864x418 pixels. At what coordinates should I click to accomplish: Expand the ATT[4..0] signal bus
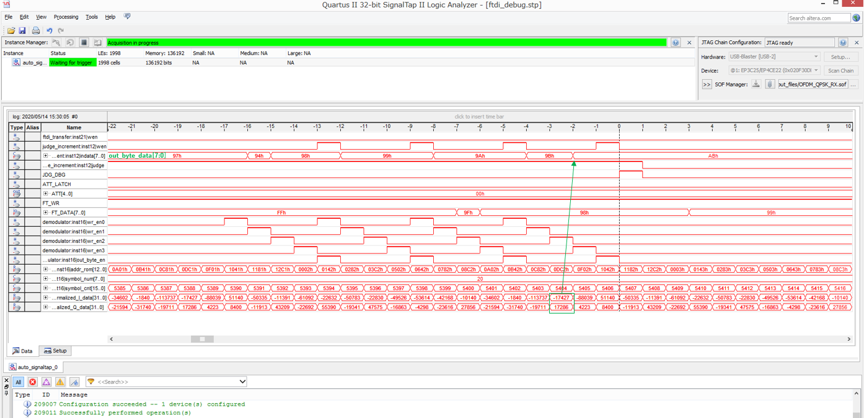pos(45,194)
